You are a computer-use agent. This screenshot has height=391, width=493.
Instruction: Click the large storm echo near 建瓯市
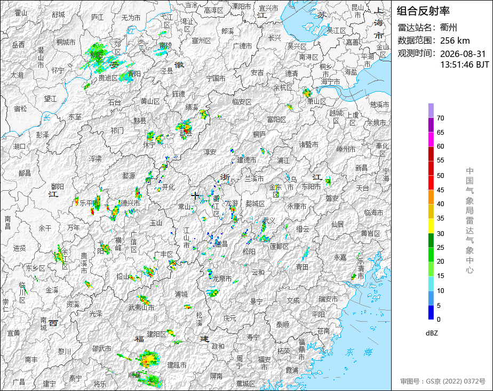click(148, 359)
